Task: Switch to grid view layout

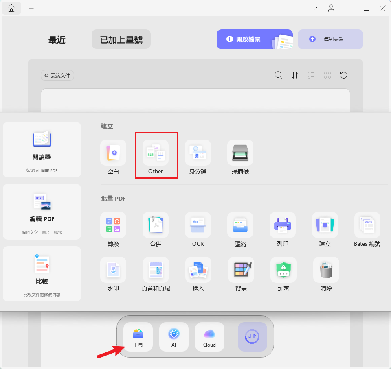Action: [327, 75]
